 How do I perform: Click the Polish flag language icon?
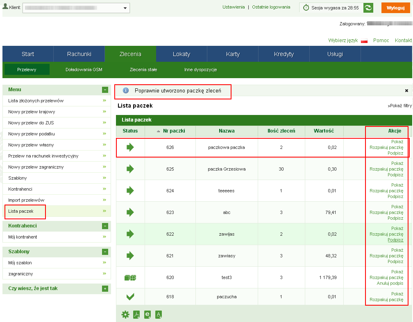364,41
